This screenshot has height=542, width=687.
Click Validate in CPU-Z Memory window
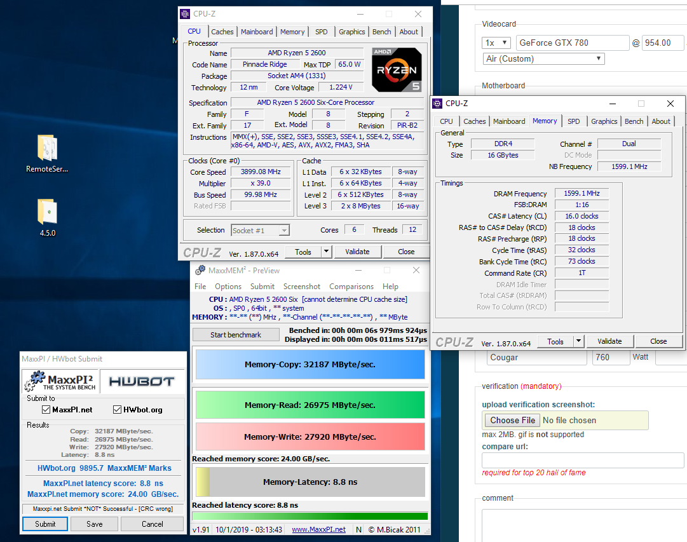coord(609,341)
